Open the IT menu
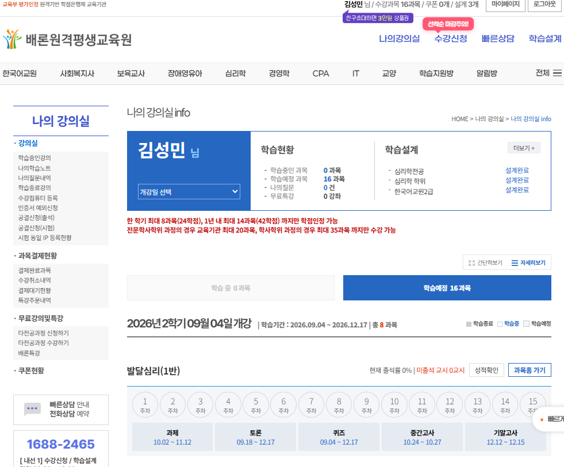Image resolution: width=564 pixels, height=467 pixels. tap(356, 74)
